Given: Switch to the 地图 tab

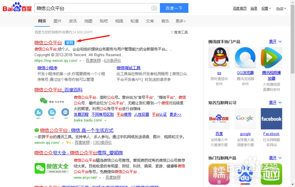Looking at the screenshot, I should (88, 21).
